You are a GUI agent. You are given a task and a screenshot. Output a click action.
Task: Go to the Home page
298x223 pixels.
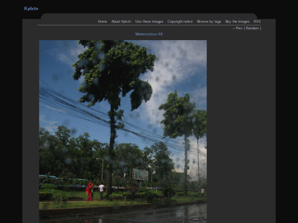coord(102,22)
